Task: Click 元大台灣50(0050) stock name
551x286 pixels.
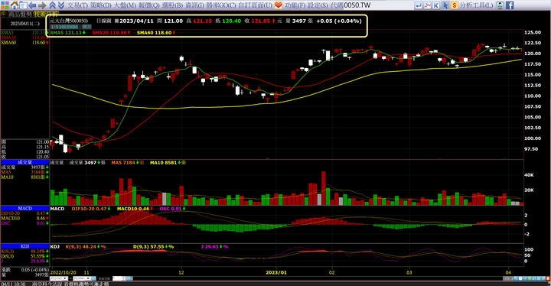Action: coord(69,21)
